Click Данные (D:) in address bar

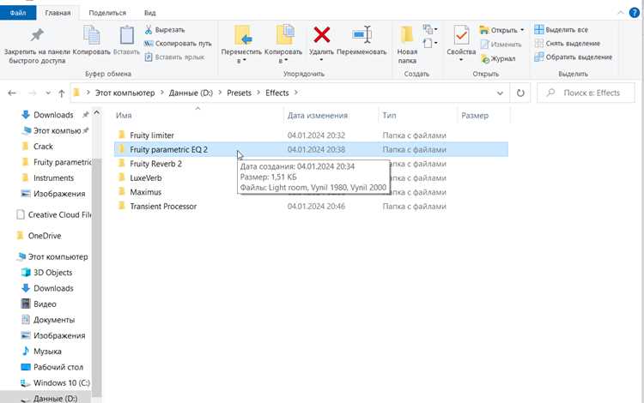pos(191,93)
